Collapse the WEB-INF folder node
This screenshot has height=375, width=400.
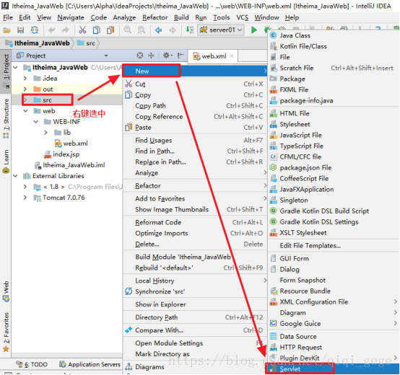(36, 122)
